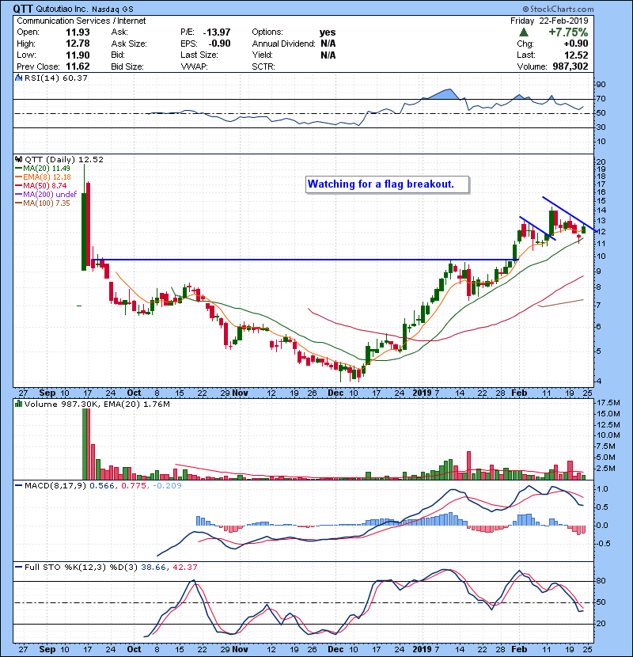Screen dimensions: 633x657
Task: Click the 'VWAP:' label
Action: (x=194, y=66)
